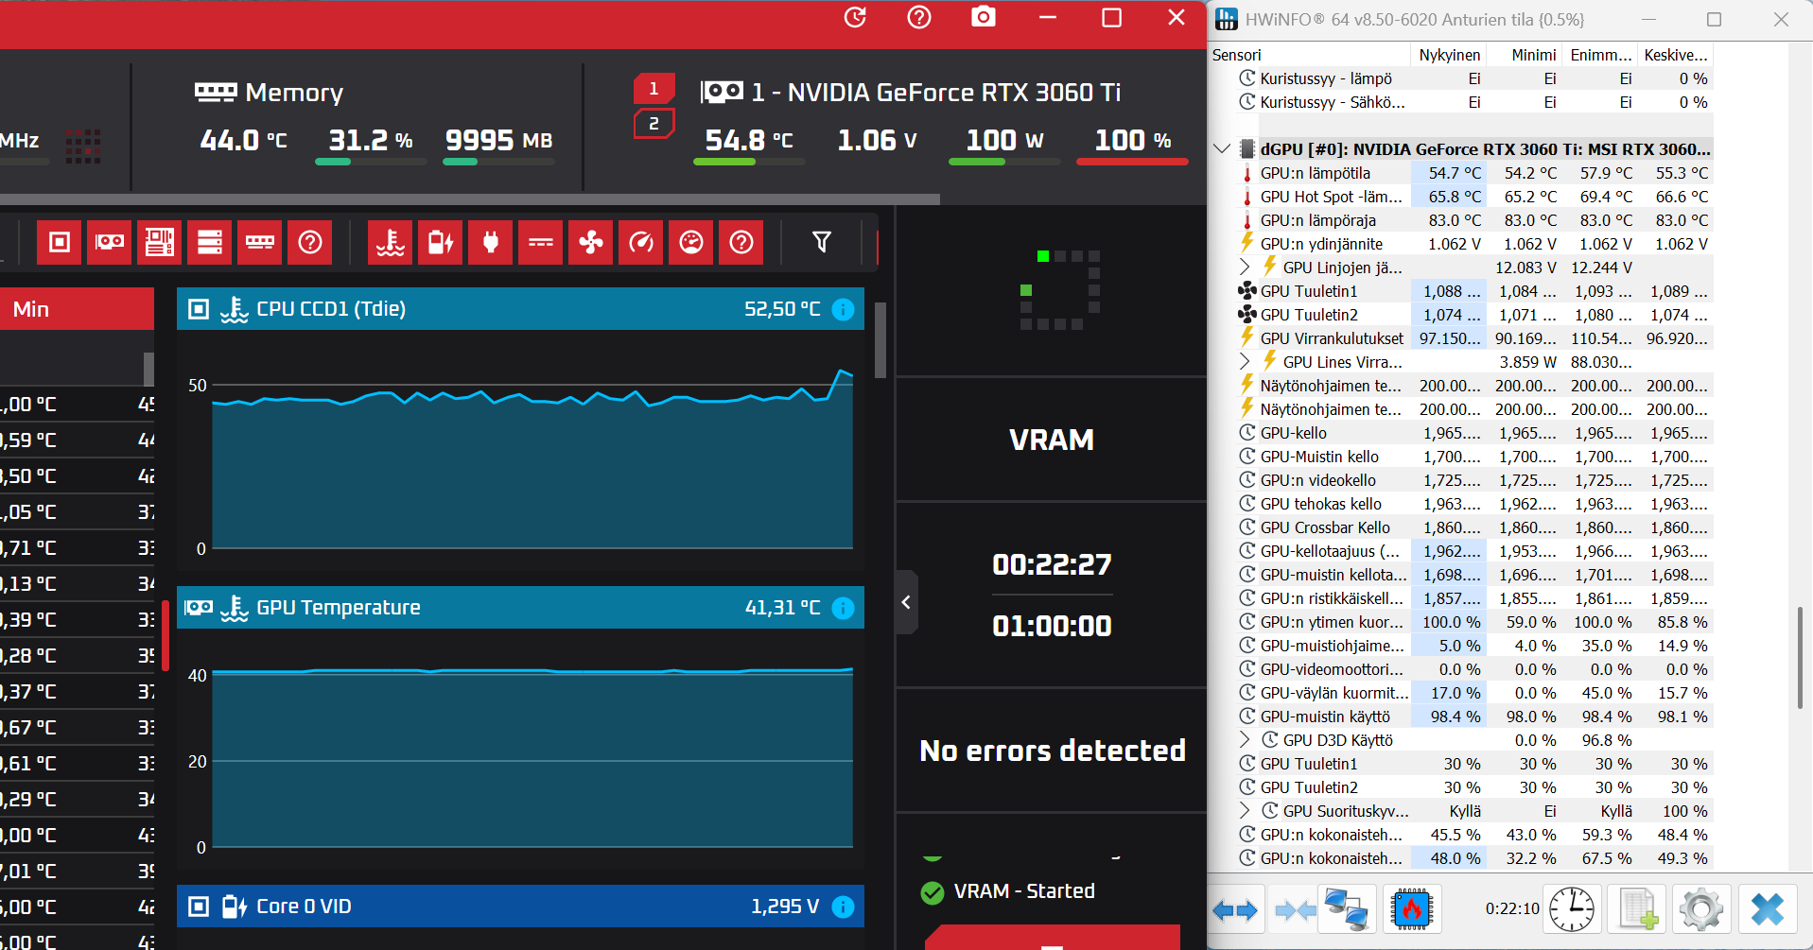Viewport: 1813px width, 950px height.
Task: Toggle the frequency gauge sensor filter
Action: click(x=641, y=243)
